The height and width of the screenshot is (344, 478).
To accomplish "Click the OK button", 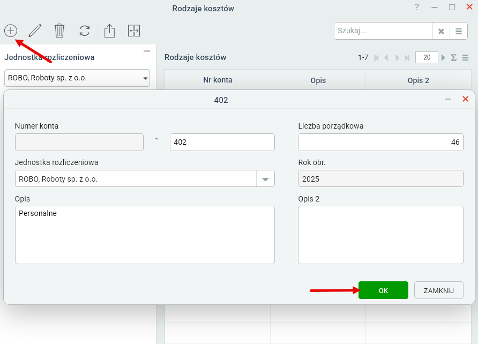I will coord(383,290).
